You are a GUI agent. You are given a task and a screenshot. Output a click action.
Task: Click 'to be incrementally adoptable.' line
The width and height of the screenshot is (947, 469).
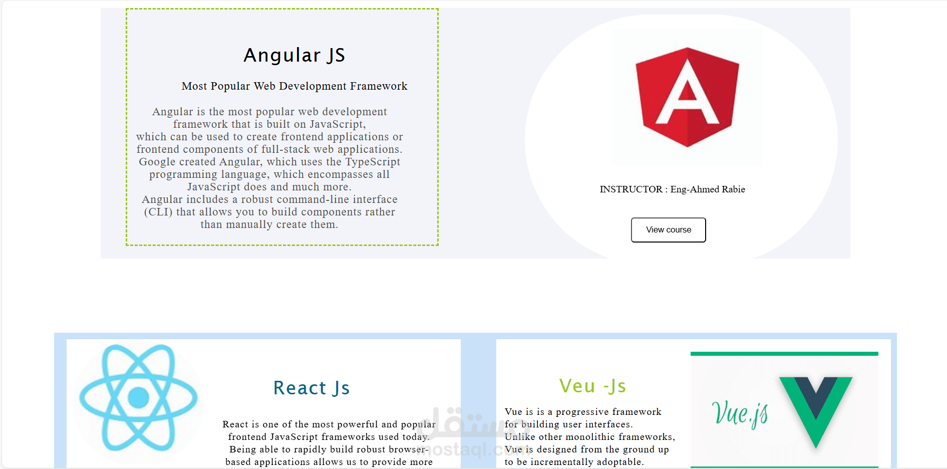574,462
